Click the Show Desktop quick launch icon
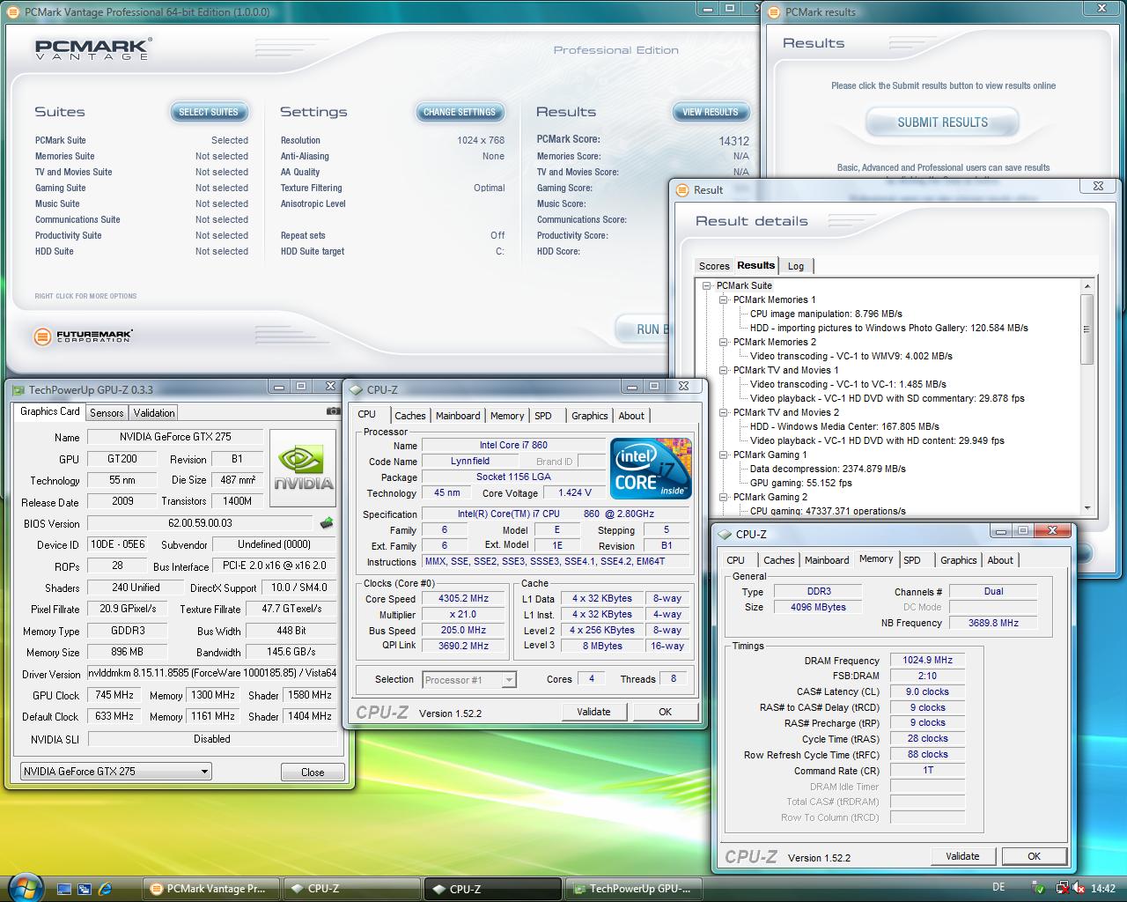1127x902 pixels. [x=63, y=889]
